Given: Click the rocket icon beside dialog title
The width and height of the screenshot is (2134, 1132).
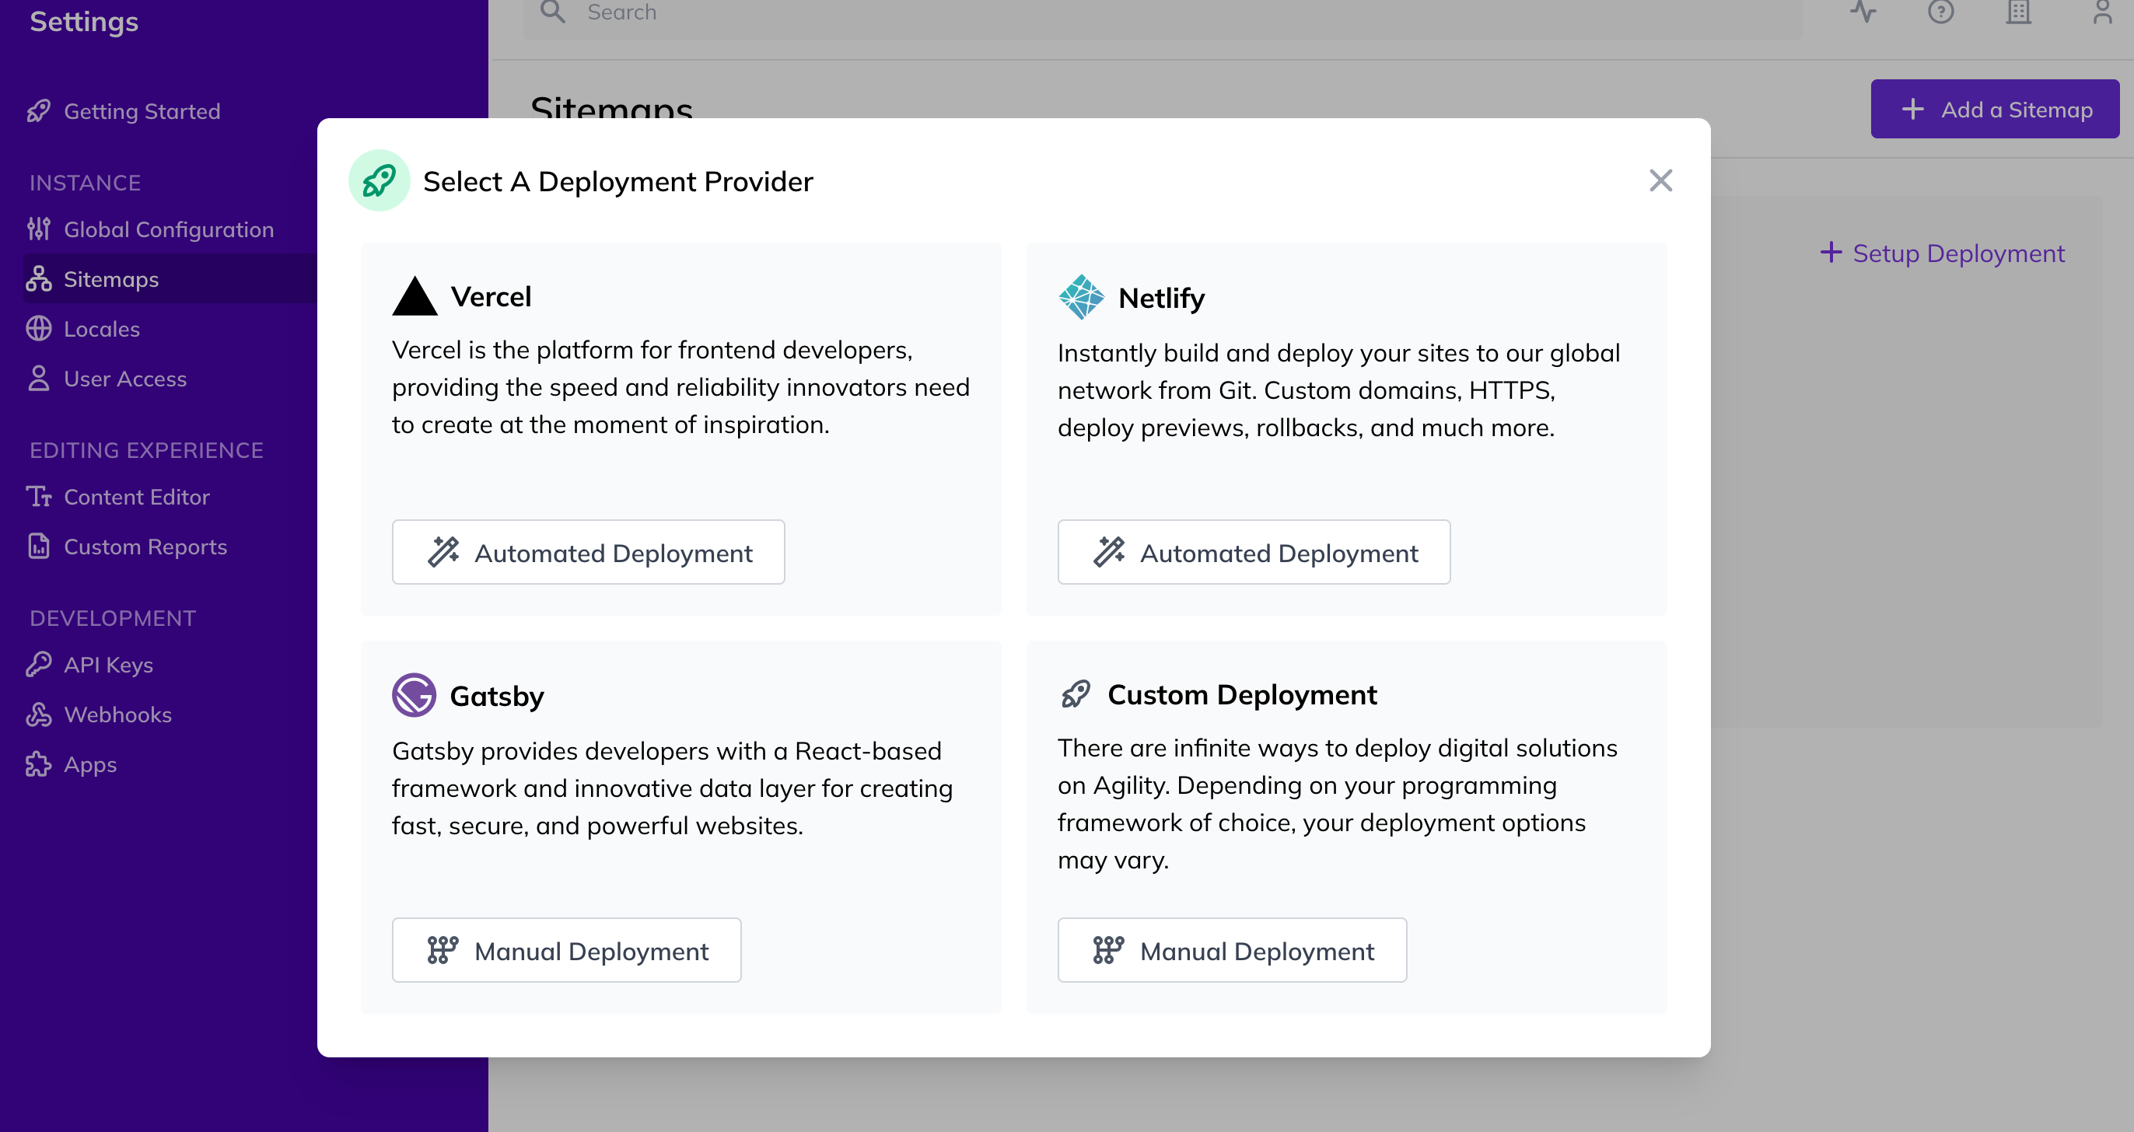Looking at the screenshot, I should pyautogui.click(x=380, y=180).
